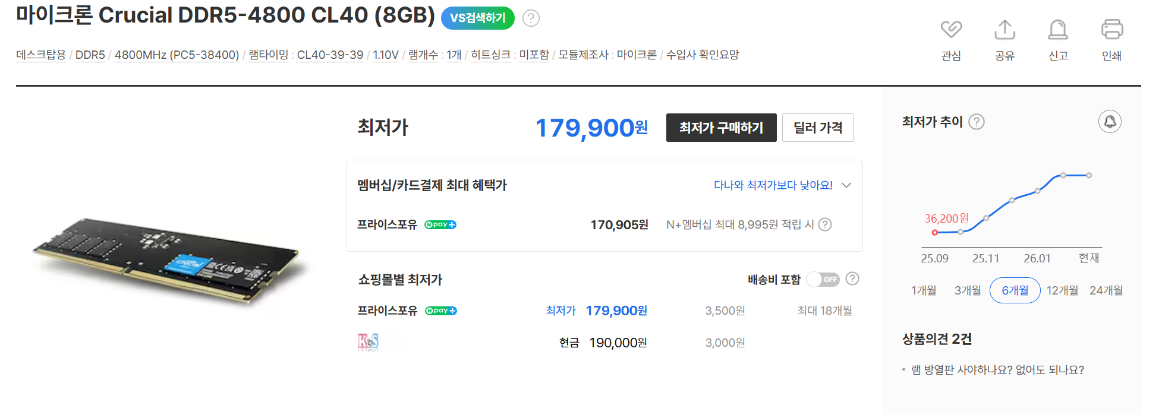Image resolution: width=1162 pixels, height=415 pixels.
Task: Select the 1개월 price trend period
Action: [924, 290]
